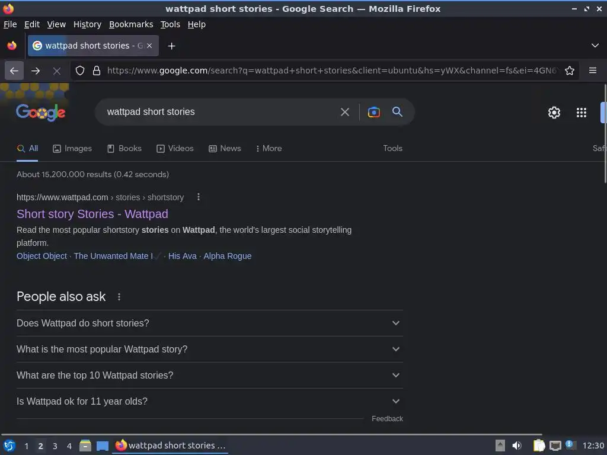
Task: Stop page loading with the X button
Action: click(56, 71)
